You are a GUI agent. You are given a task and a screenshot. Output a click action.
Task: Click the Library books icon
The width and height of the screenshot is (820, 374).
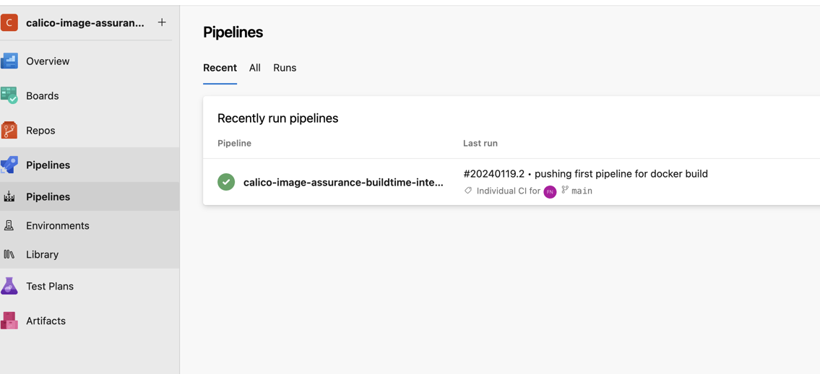pyautogui.click(x=9, y=254)
